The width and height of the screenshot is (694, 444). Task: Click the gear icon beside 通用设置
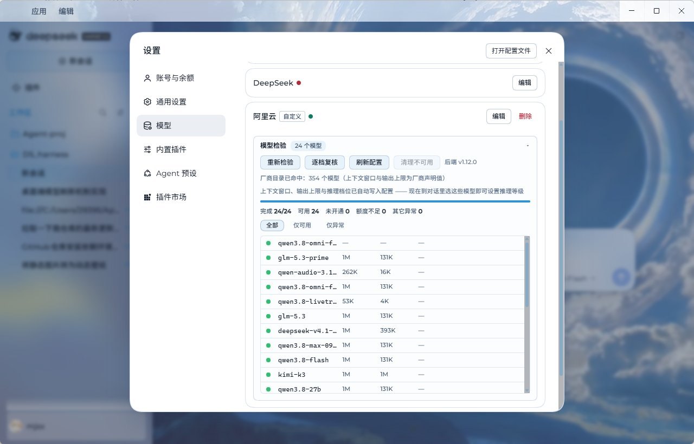tap(147, 102)
